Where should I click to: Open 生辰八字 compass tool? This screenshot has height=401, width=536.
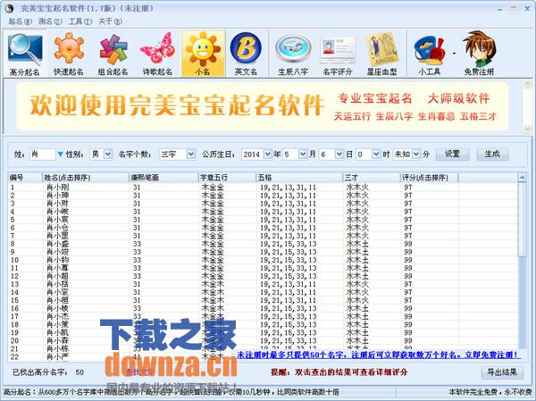[x=293, y=54]
